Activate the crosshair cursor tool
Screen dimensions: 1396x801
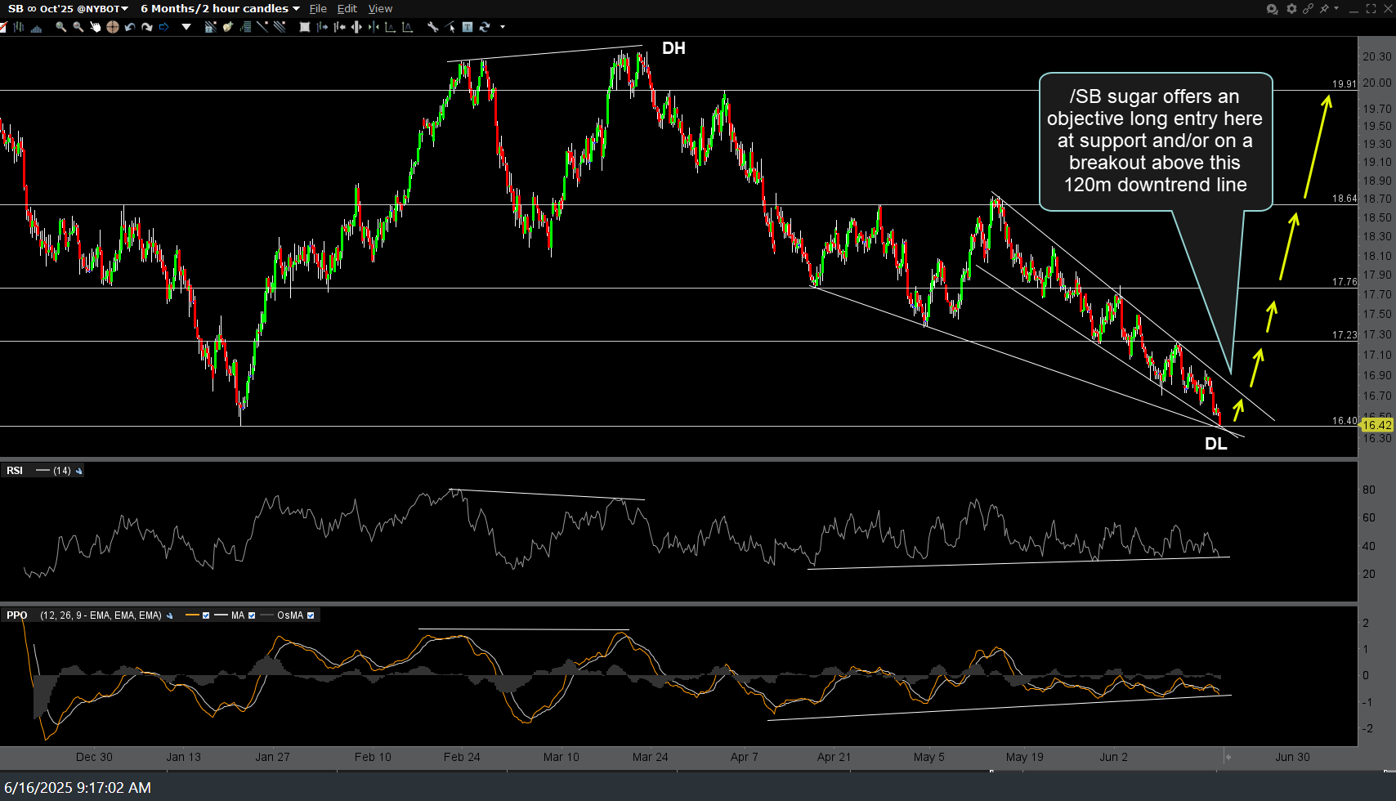113,27
